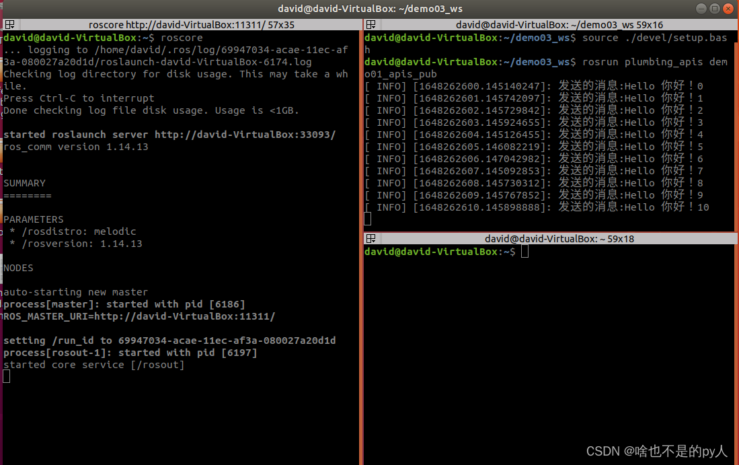This screenshot has height=465, width=739.
Task: Click the 'roscore' command text in left pane
Action: (182, 38)
